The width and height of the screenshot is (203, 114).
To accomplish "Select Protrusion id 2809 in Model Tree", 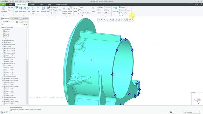I will coord(10,76).
